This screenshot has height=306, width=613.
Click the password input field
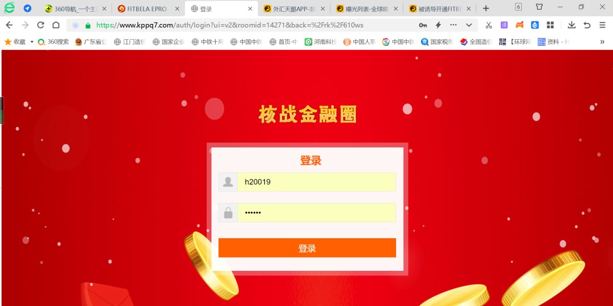click(x=316, y=213)
